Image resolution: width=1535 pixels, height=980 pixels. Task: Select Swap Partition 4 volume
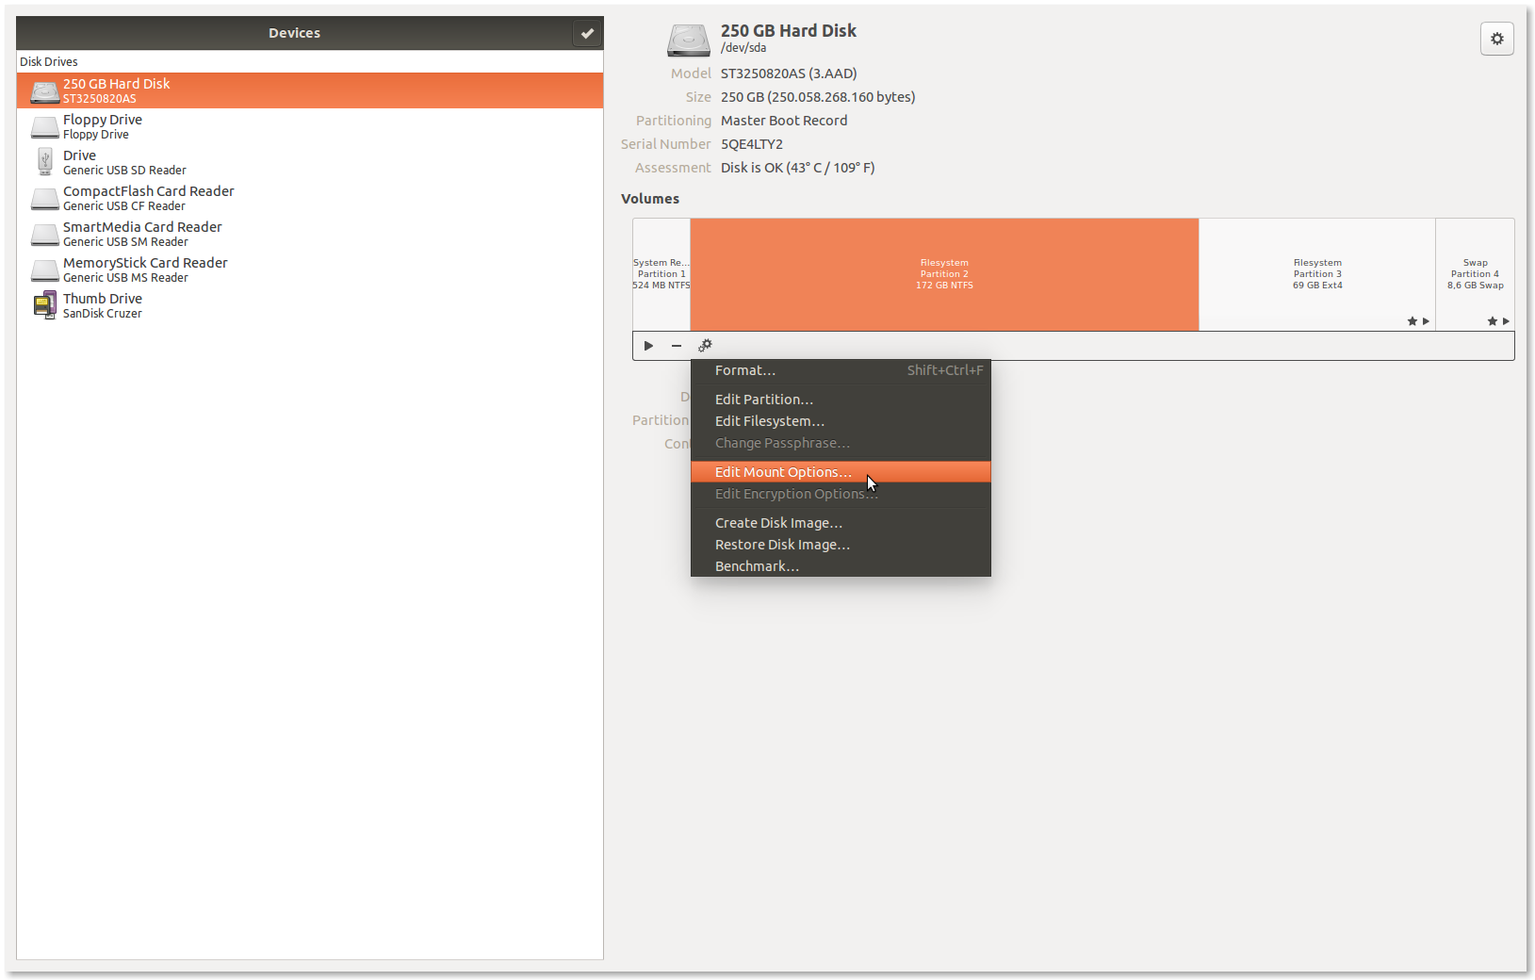(x=1476, y=274)
